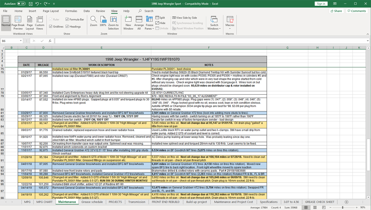This screenshot has height=210, width=371.
Task: Click the Save icon in title bar
Action: (30, 4)
